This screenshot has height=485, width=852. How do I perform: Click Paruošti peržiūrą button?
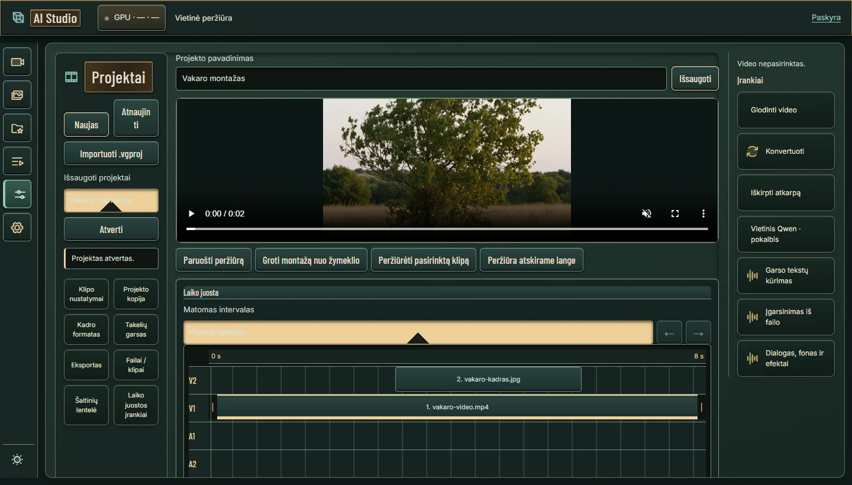[214, 260]
